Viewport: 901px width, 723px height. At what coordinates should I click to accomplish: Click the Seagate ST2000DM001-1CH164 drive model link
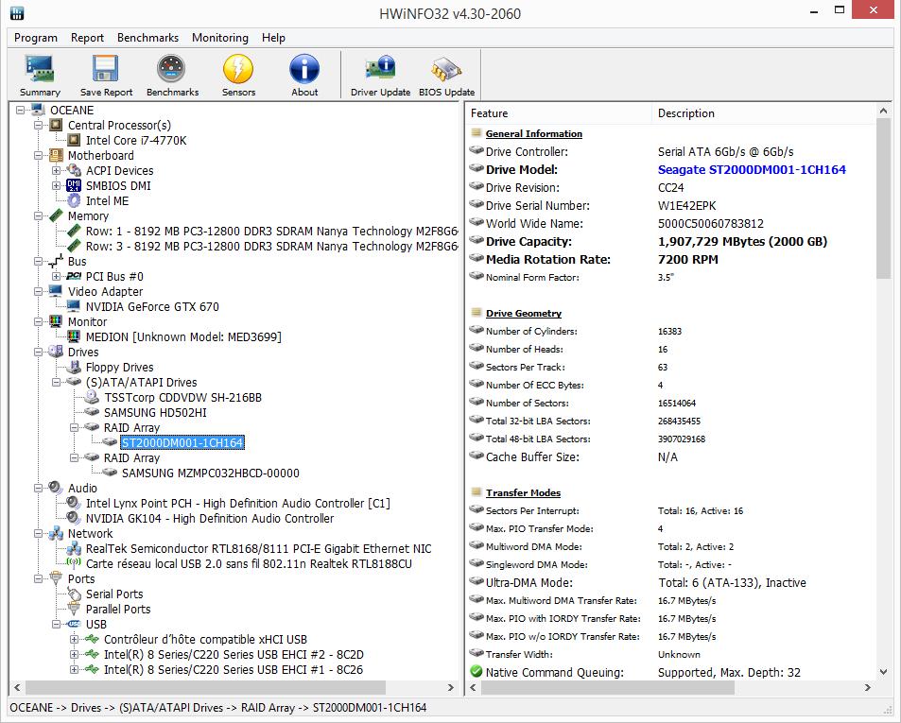pyautogui.click(x=752, y=170)
